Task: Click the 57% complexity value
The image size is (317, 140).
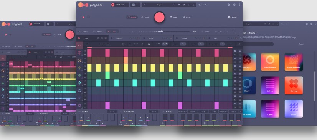Action: point(194,31)
